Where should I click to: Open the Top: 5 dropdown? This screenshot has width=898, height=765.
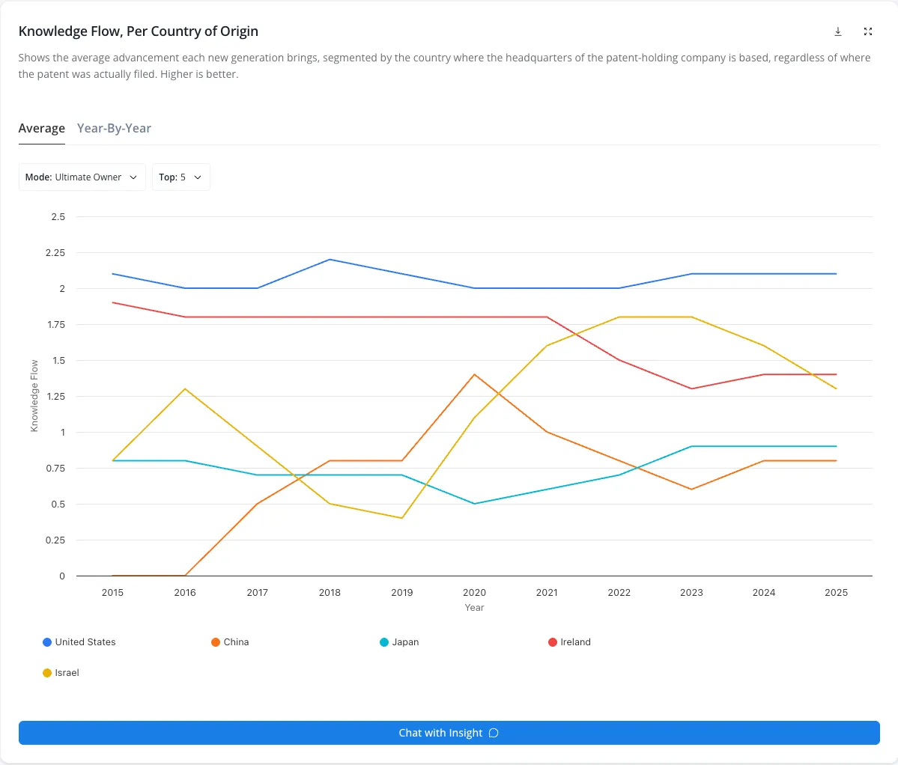coord(181,177)
